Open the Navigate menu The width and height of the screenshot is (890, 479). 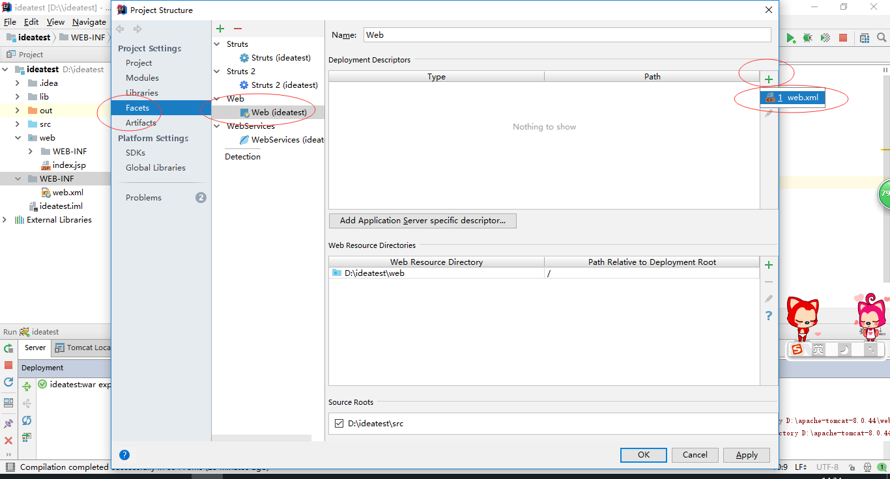click(89, 22)
